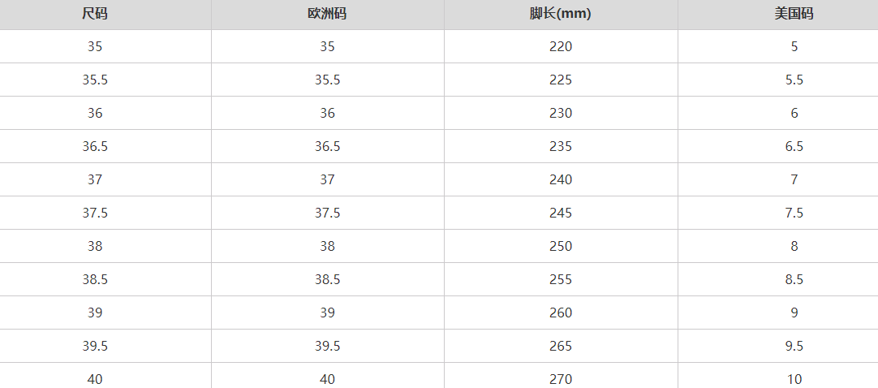Click 38.5 in the 欧洲码 column

click(x=327, y=279)
